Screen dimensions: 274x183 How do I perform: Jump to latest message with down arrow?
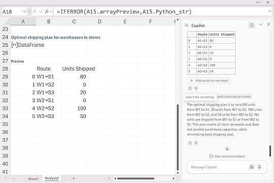pyautogui.click(x=227, y=148)
